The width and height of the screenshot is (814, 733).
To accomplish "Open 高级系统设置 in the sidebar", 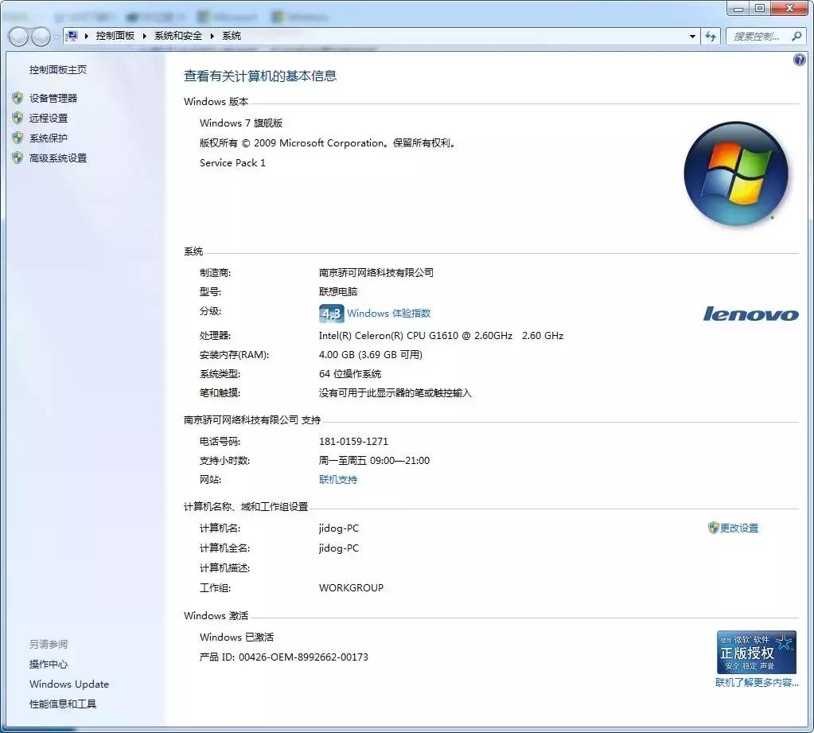I will [x=59, y=158].
